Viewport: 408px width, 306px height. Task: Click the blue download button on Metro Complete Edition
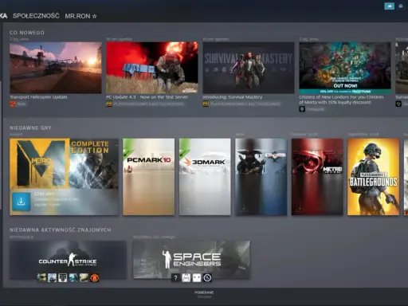(21, 202)
